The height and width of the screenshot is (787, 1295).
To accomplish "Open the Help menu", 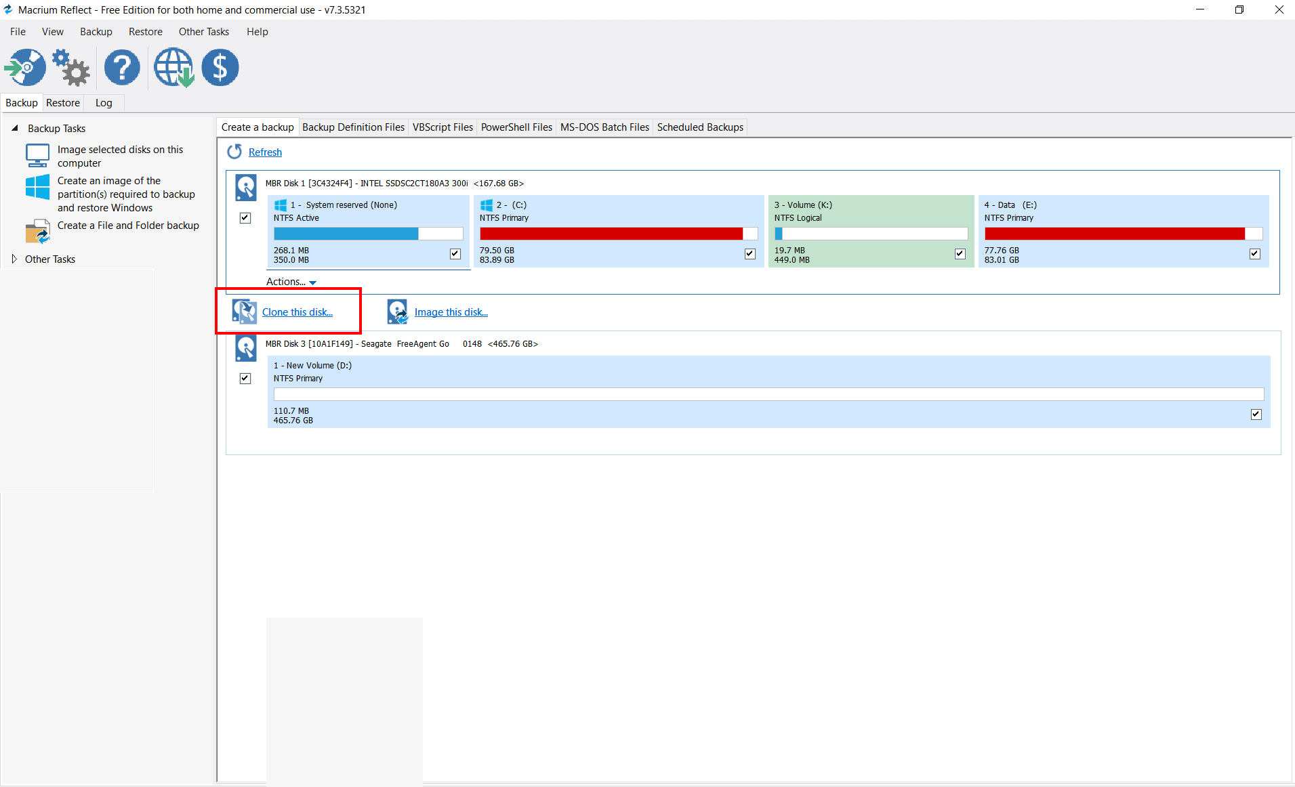I will (x=258, y=32).
